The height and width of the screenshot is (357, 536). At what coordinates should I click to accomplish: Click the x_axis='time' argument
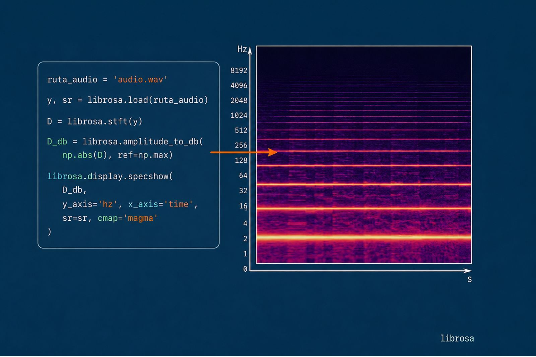tap(160, 204)
